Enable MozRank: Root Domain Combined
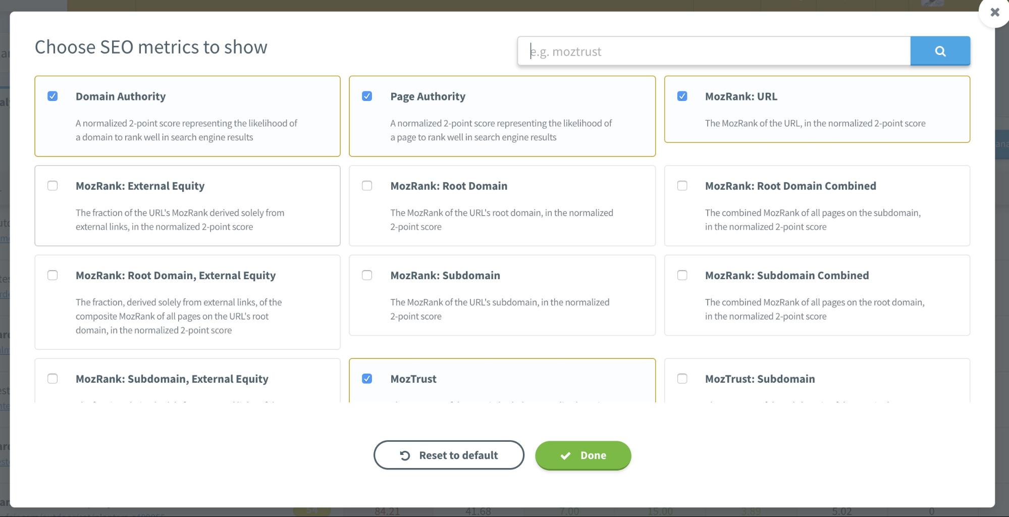This screenshot has width=1009, height=517. tap(683, 186)
